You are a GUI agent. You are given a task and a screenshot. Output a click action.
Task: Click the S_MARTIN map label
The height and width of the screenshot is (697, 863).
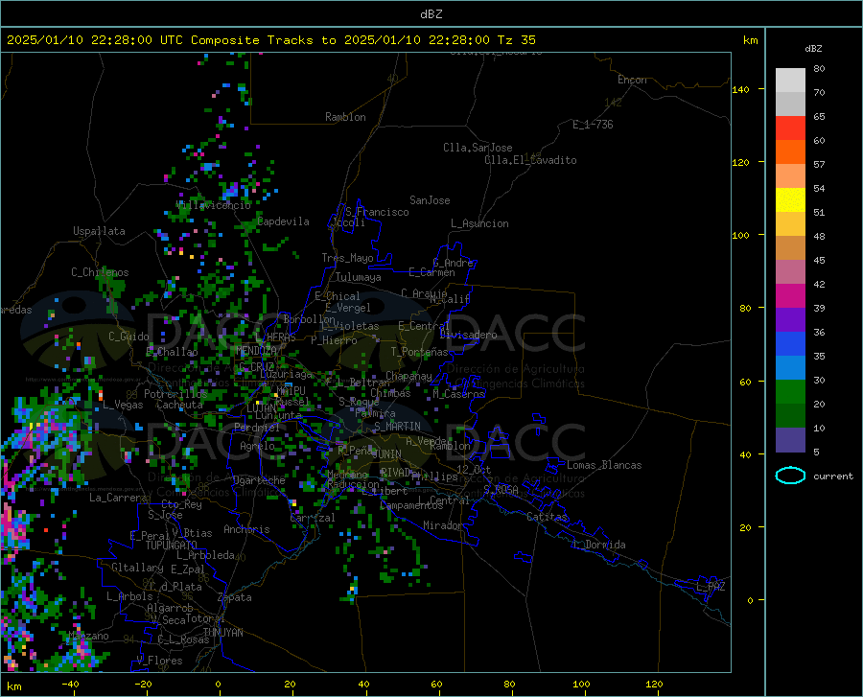pos(397,427)
